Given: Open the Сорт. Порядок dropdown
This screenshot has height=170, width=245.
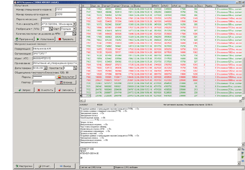Looking at the screenshot, I should pyautogui.click(x=74, y=29).
